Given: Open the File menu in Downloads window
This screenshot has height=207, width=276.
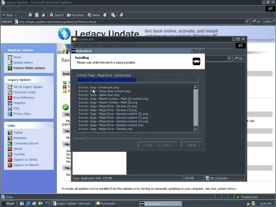Looking at the screenshot, I should coord(76,46).
